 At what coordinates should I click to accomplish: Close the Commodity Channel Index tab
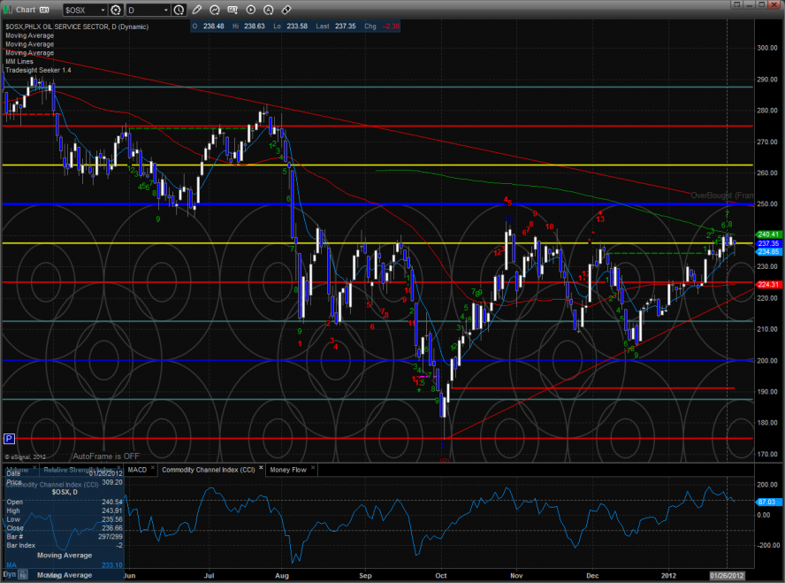pos(261,468)
